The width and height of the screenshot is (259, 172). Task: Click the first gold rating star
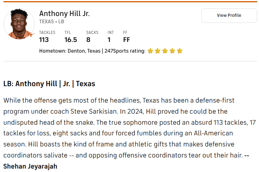150,51
